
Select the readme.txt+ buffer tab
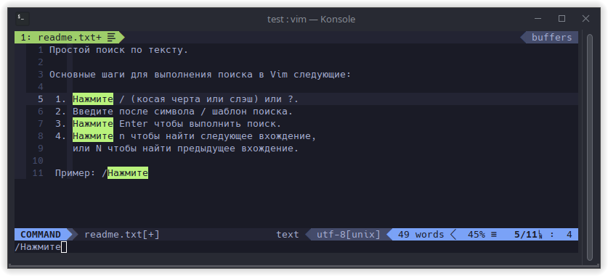coord(69,38)
